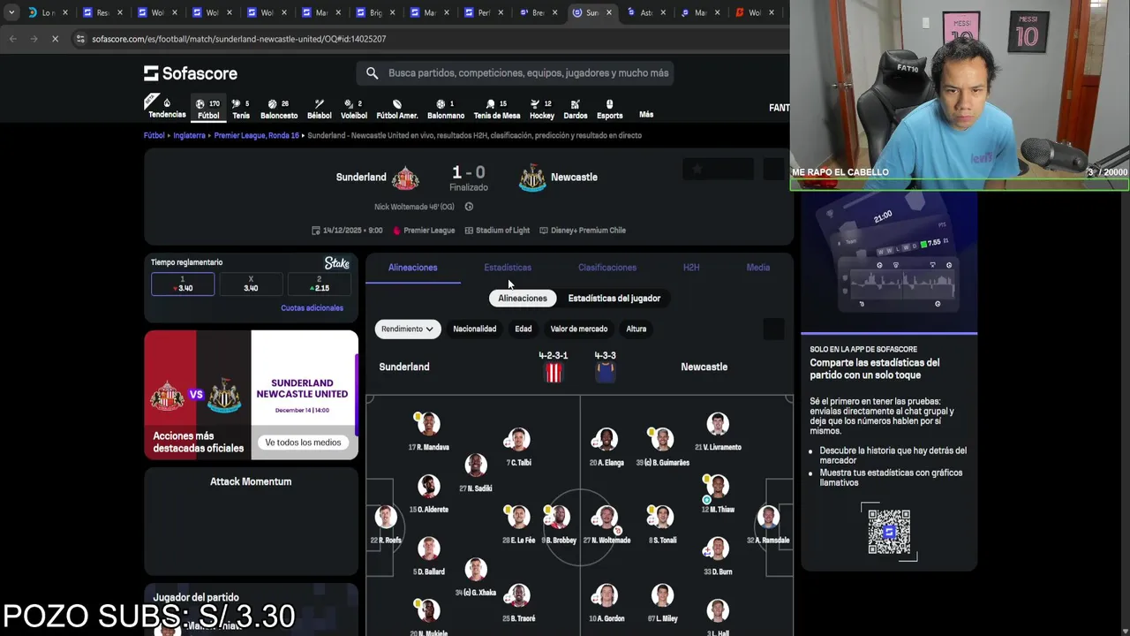Select the Valor de mercado filter chip
Image resolution: width=1130 pixels, height=636 pixels.
coord(579,329)
